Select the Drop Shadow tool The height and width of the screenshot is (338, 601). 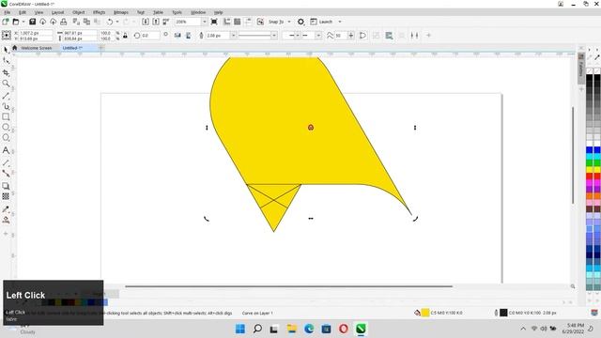click(x=6, y=186)
